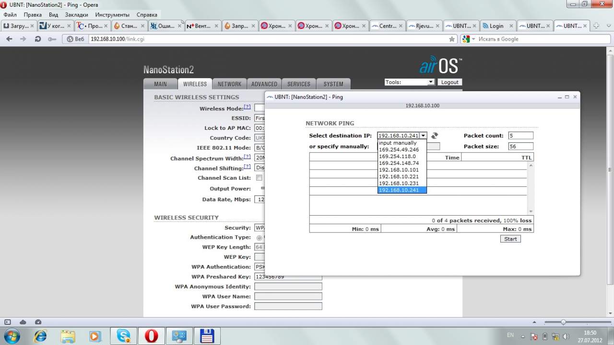Click the WPA User Name input field

(288, 297)
